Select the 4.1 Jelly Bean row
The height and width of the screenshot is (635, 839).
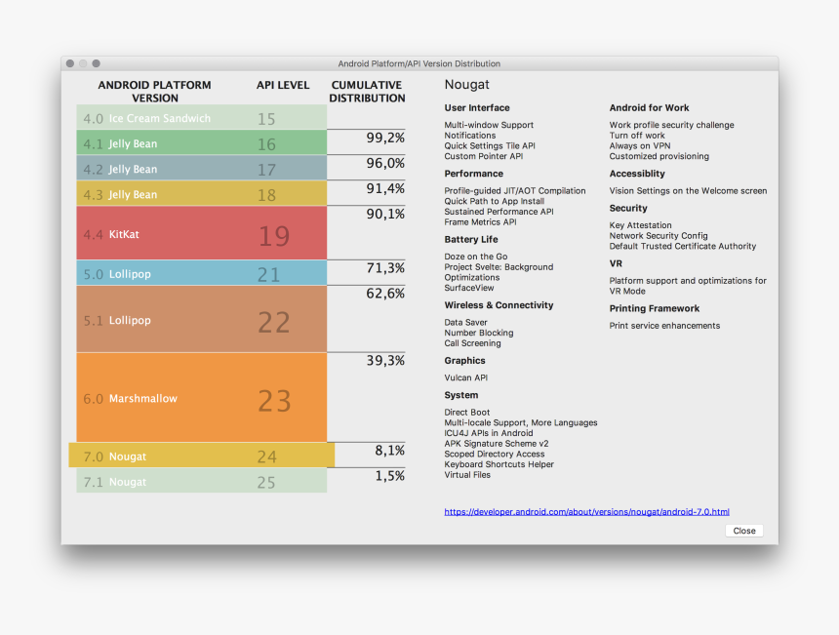click(x=202, y=142)
